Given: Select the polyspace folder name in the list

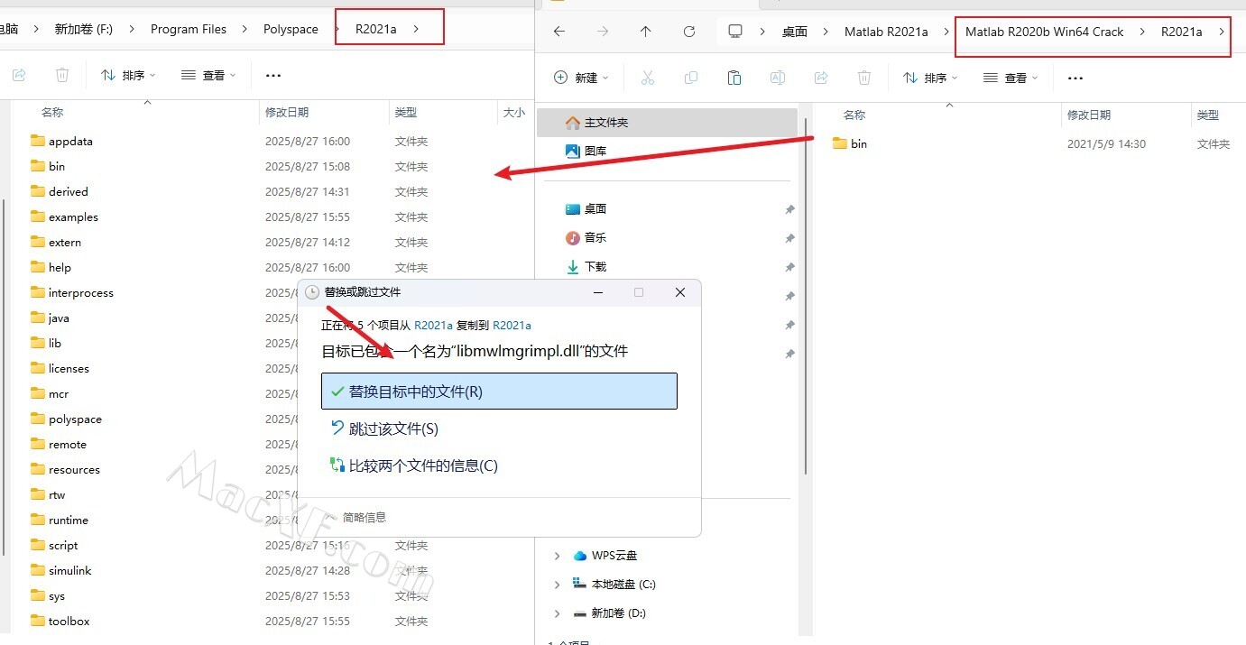Looking at the screenshot, I should point(75,419).
